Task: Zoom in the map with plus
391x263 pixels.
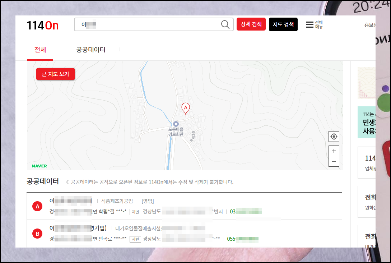Action: tap(334, 151)
